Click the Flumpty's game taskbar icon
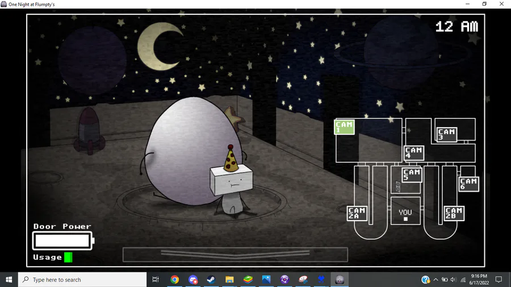Viewport: 511px width, 287px height. pos(340,280)
